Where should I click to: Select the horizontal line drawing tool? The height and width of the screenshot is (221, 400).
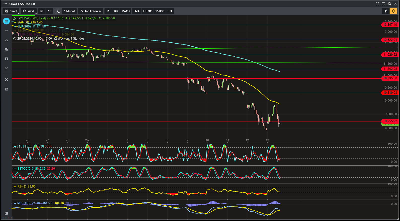[x=7, y=31]
